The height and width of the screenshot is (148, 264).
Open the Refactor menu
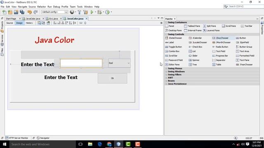42,7
